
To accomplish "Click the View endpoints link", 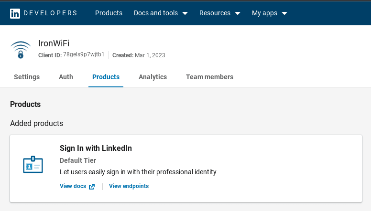I will coord(129,186).
